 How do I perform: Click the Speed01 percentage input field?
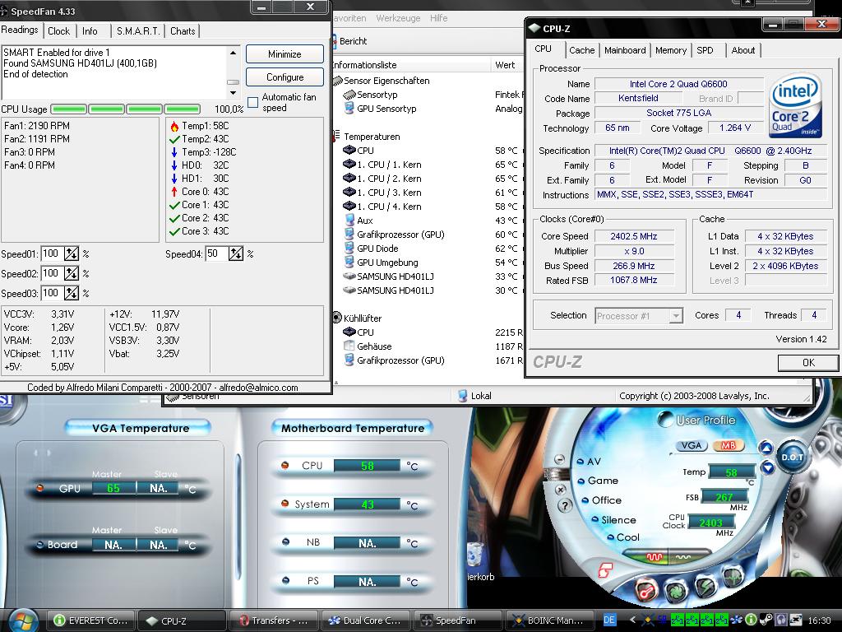pyautogui.click(x=52, y=253)
